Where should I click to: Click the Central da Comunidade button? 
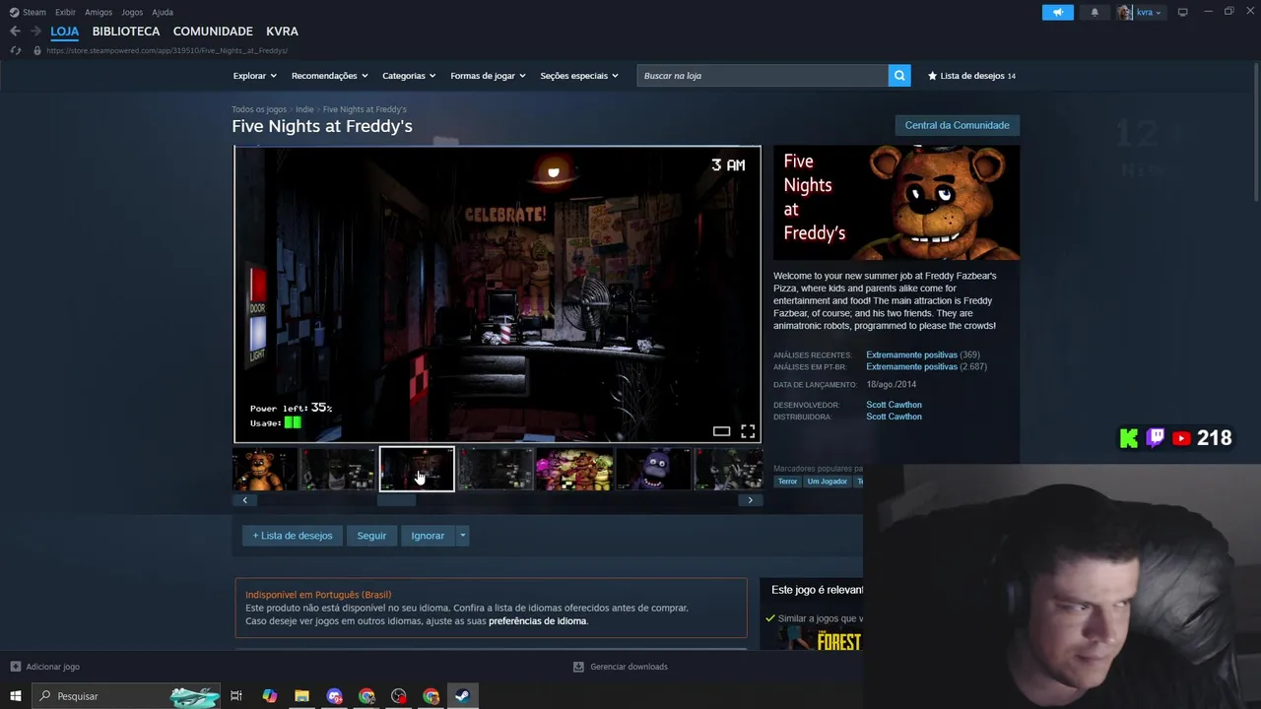957,125
